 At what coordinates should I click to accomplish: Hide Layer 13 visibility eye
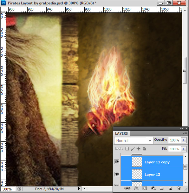click(x=117, y=174)
